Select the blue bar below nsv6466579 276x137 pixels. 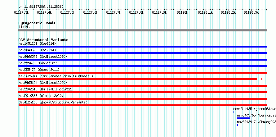click(x=143, y=60)
